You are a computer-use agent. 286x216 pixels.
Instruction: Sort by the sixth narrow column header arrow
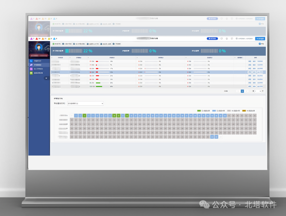point(235,58)
